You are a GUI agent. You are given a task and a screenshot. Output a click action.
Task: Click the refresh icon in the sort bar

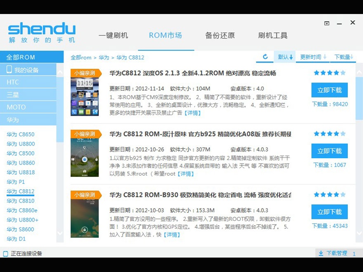pos(265,57)
